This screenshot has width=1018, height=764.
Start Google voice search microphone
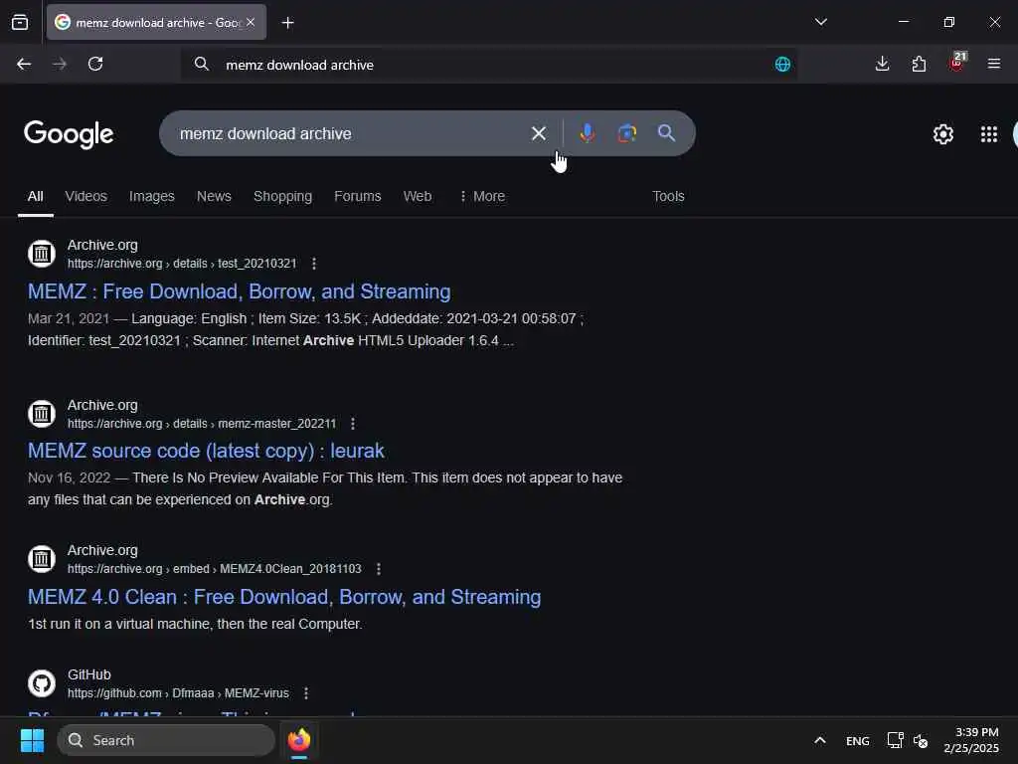point(587,133)
